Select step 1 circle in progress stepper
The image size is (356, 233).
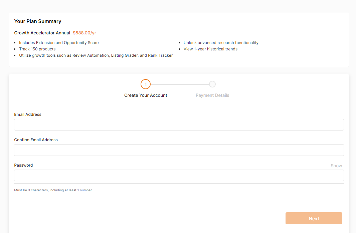(x=146, y=84)
